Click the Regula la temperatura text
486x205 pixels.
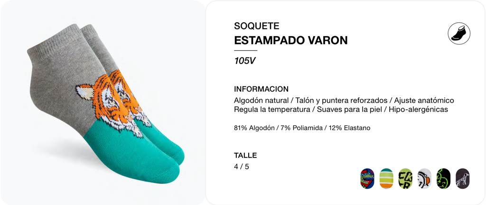point(272,110)
